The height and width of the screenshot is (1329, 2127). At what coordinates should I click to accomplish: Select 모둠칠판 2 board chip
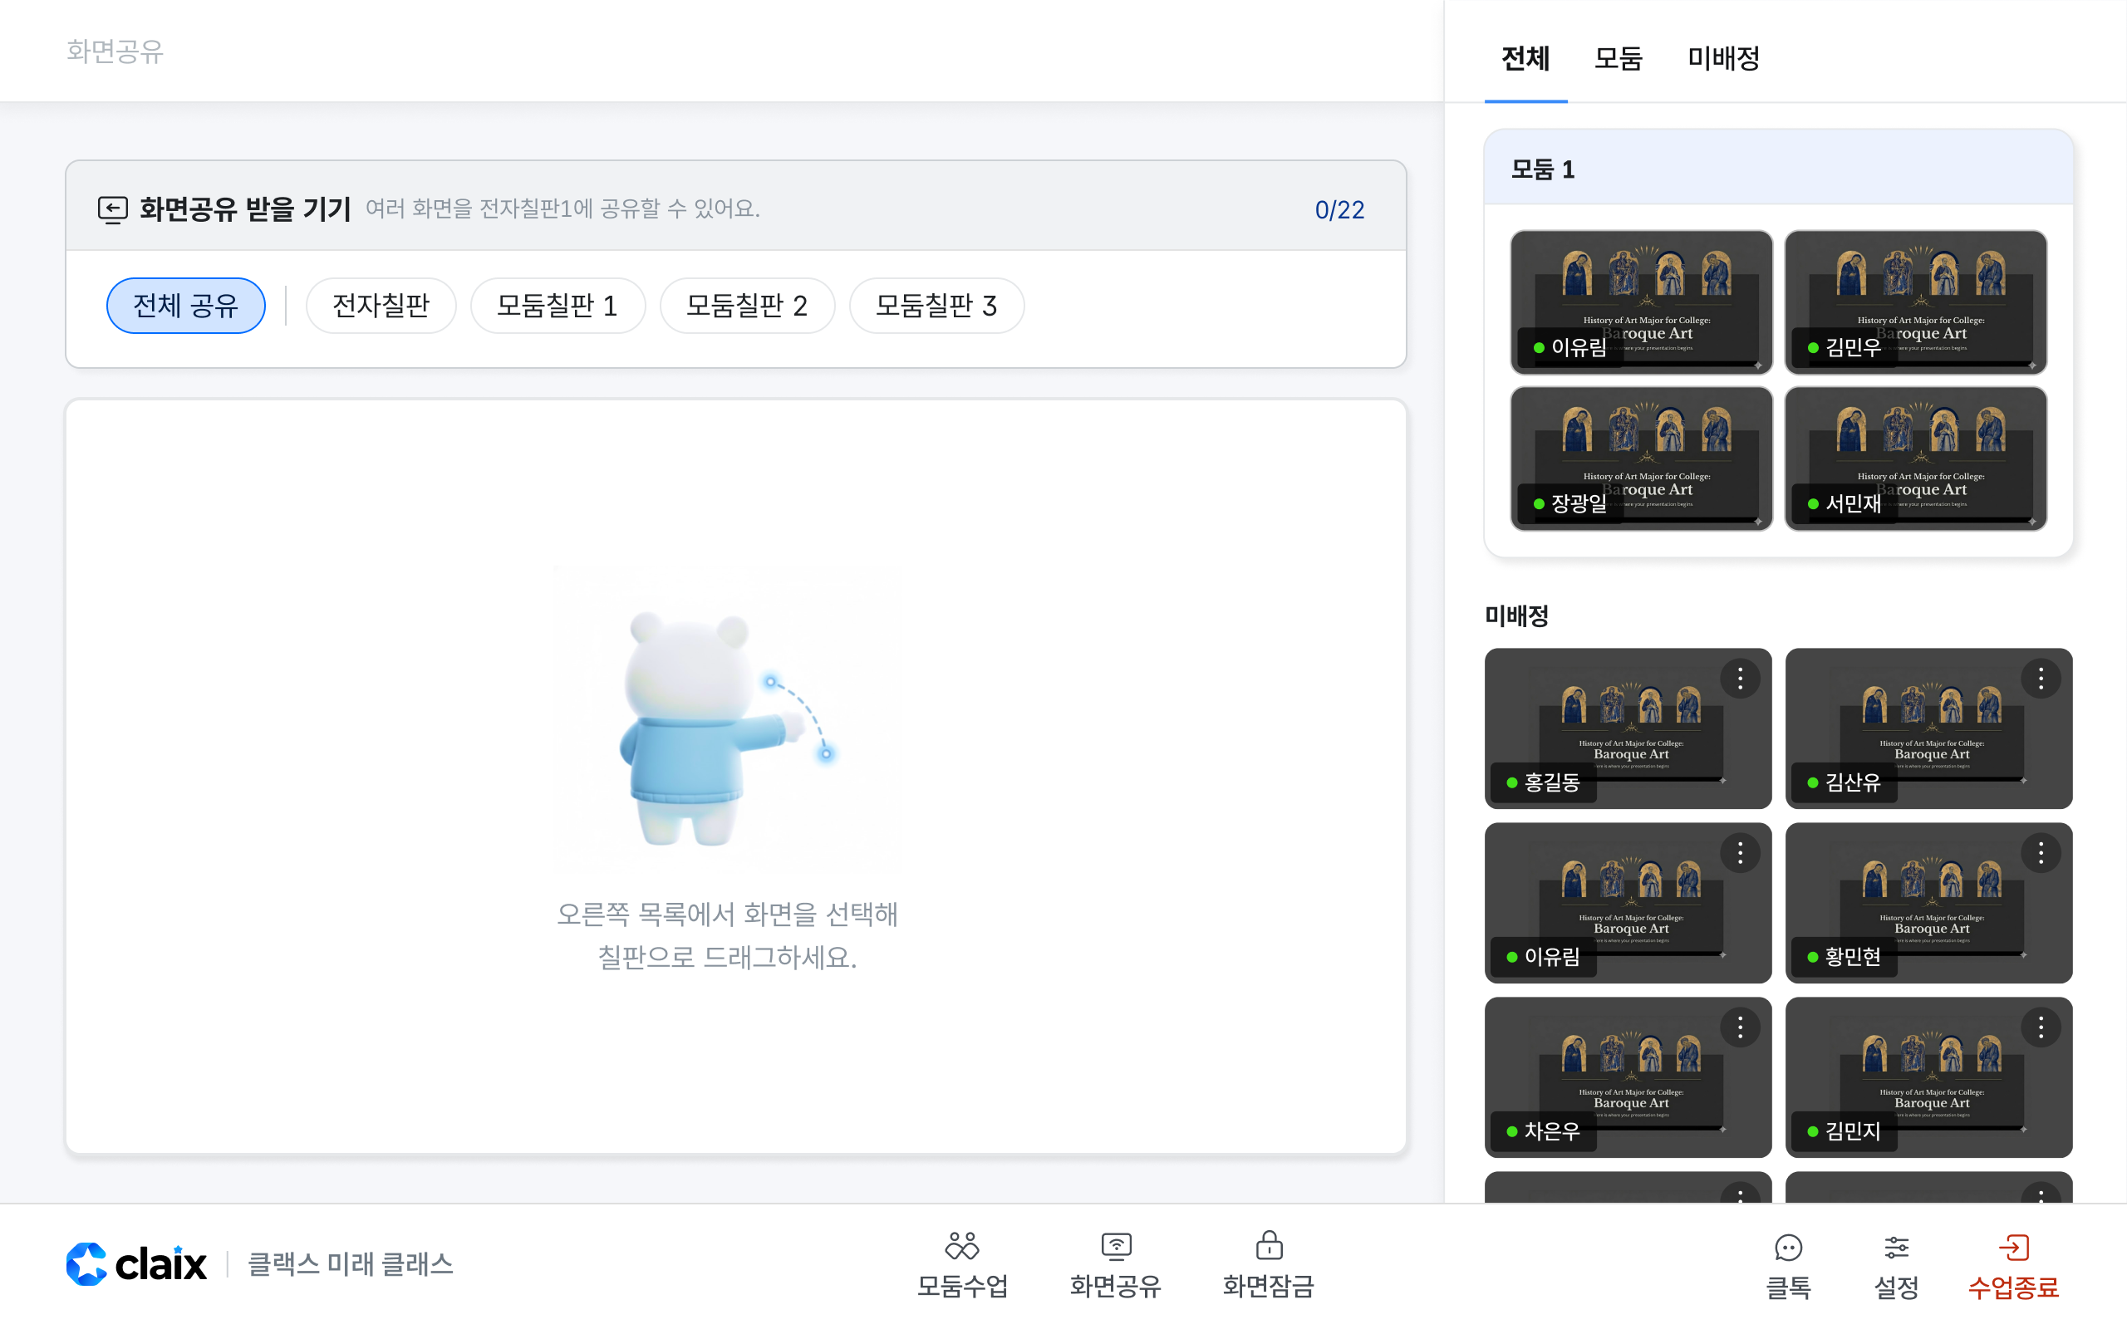pyautogui.click(x=746, y=305)
